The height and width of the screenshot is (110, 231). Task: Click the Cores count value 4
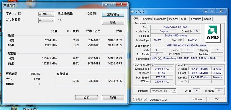point(197,90)
